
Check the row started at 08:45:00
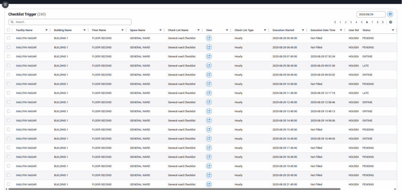pos(9,65)
